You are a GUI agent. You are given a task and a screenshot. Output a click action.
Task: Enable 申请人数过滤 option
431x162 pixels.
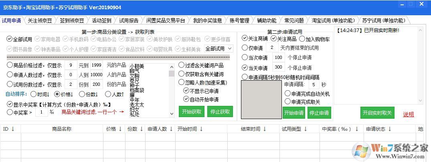(35, 75)
